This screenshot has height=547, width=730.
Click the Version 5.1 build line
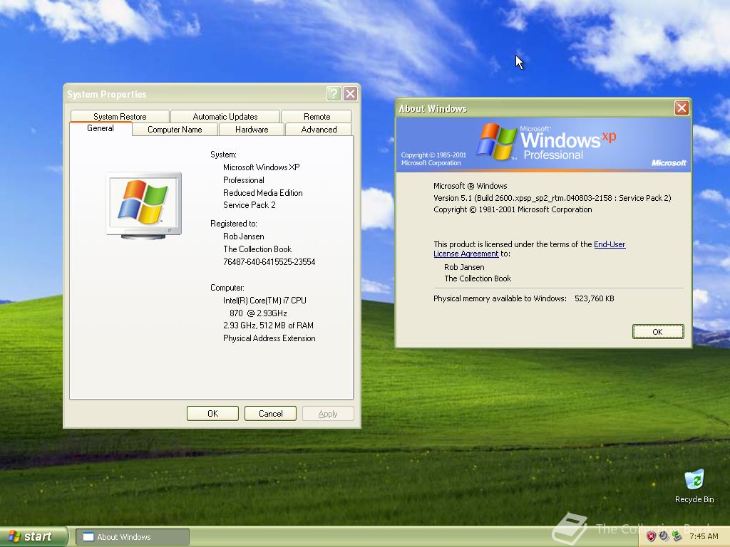[x=552, y=198]
